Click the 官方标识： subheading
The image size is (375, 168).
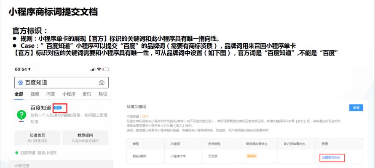coord(30,31)
